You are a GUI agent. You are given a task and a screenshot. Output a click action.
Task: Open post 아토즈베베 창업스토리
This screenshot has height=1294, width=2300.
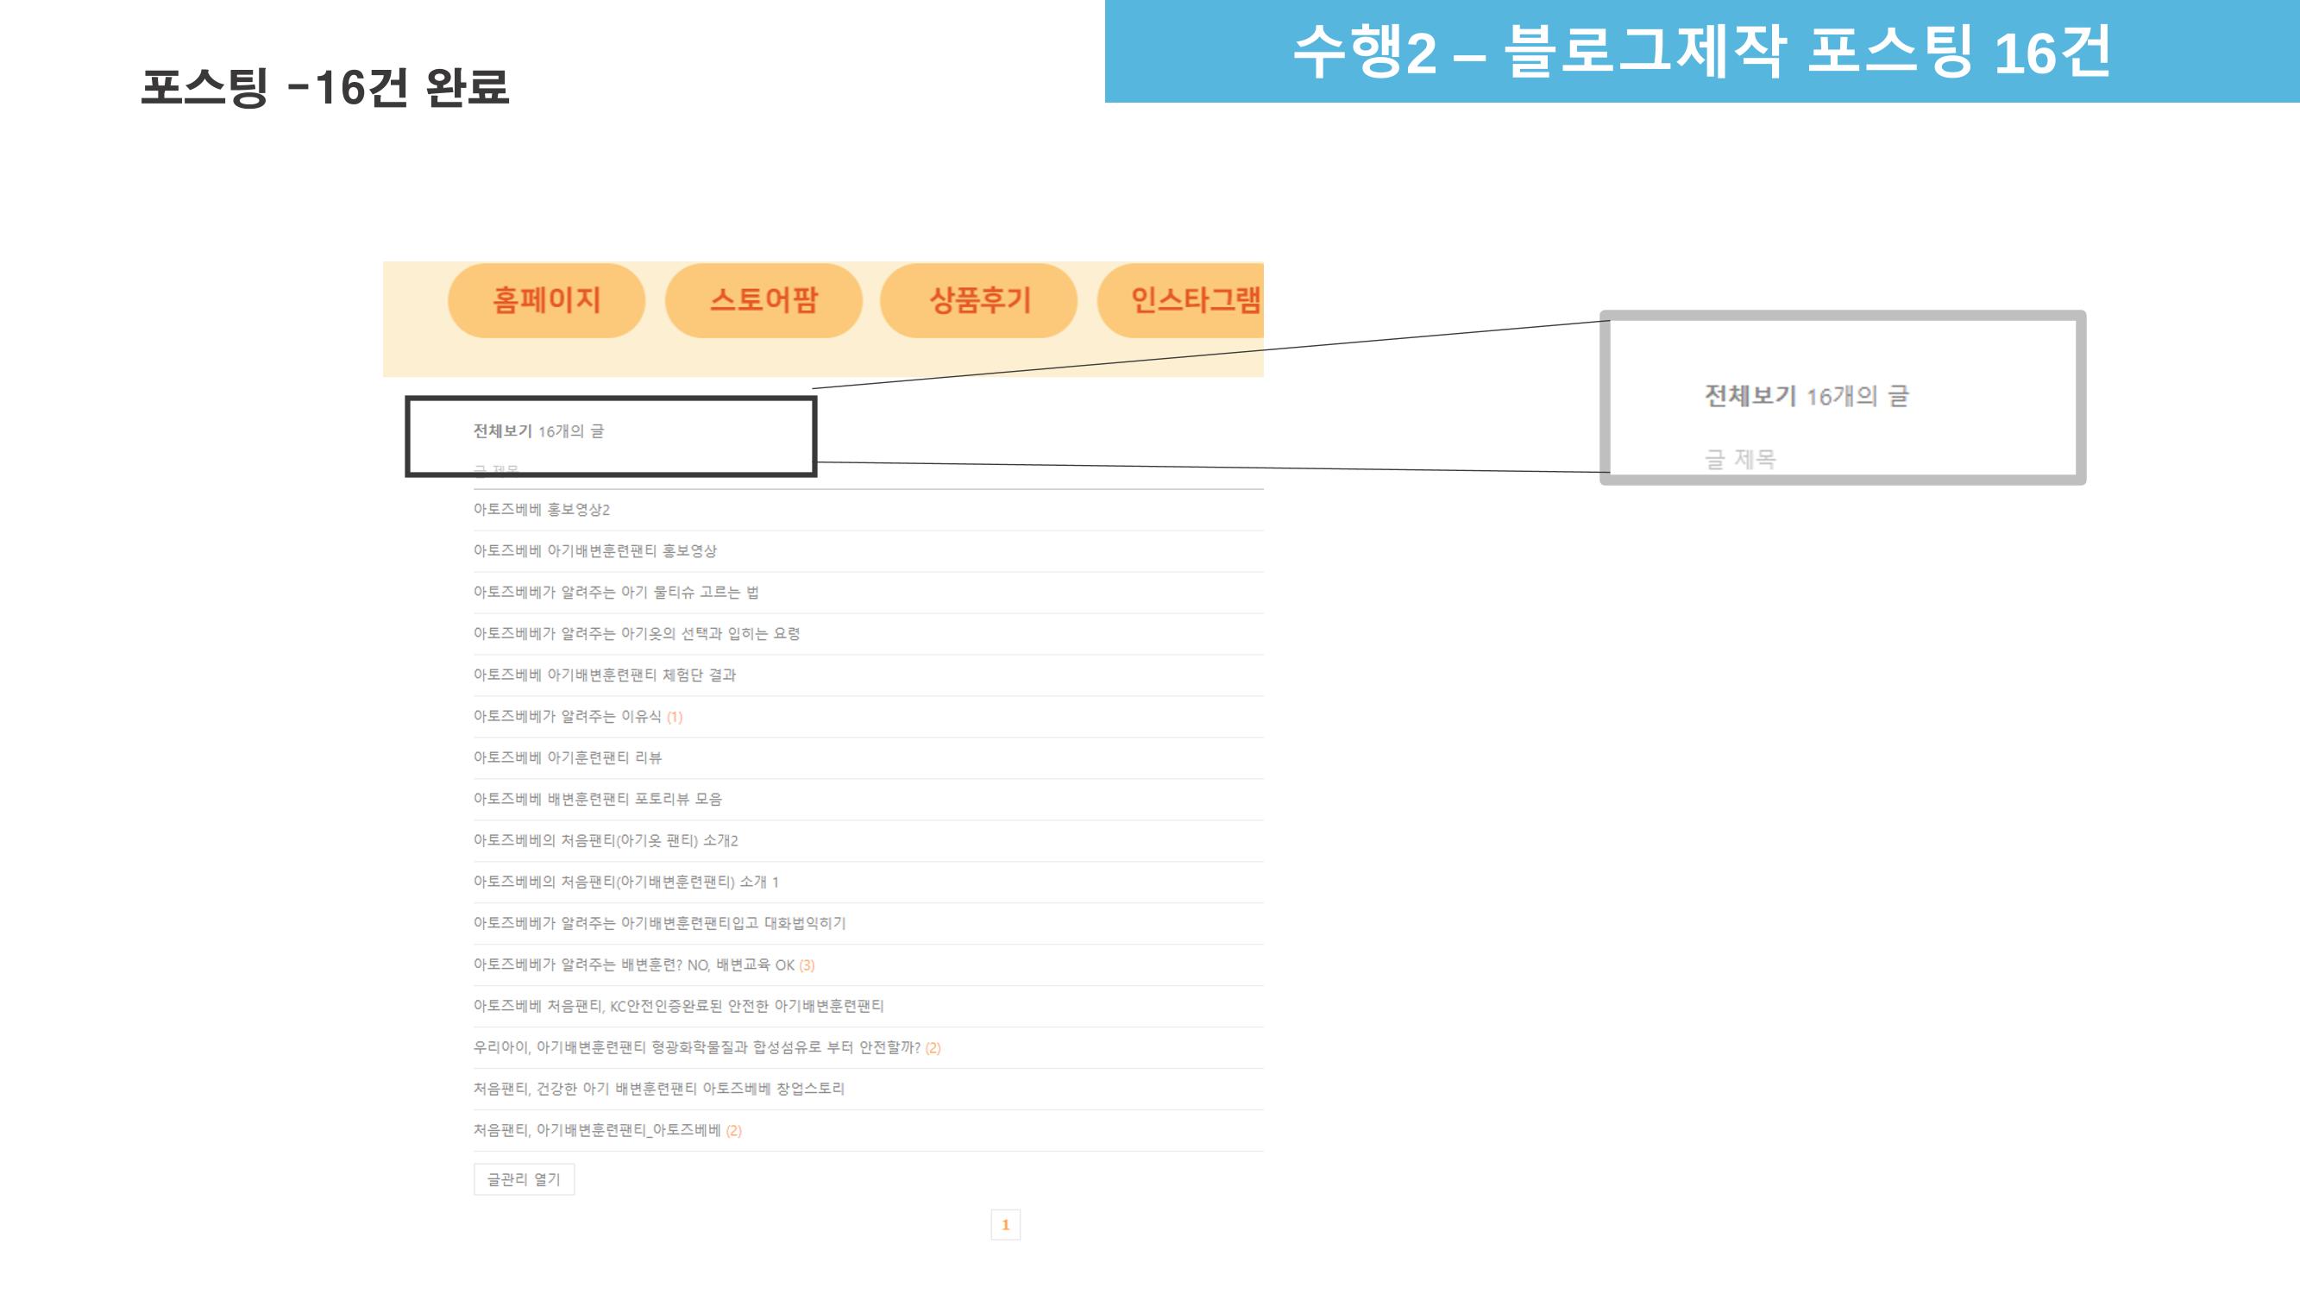coord(659,1089)
